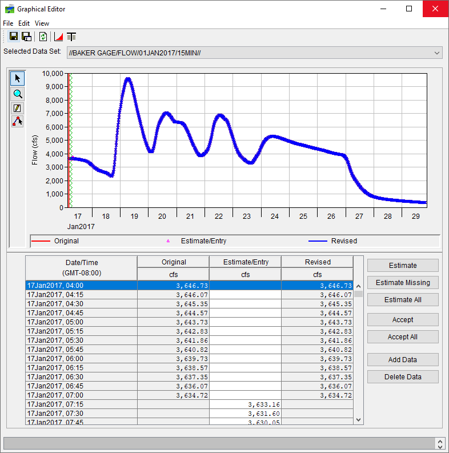The height and width of the screenshot is (453, 449).
Task: Click the table scrollbar thumb
Action: (359, 294)
